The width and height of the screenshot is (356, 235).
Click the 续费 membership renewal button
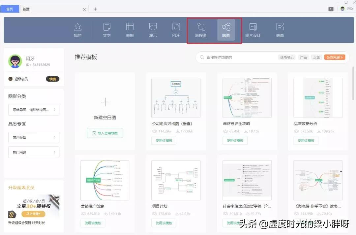click(52, 79)
